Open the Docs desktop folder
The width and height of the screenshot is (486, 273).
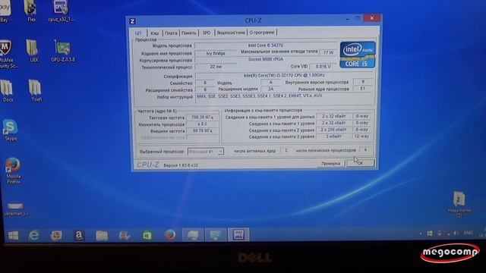tap(8, 91)
